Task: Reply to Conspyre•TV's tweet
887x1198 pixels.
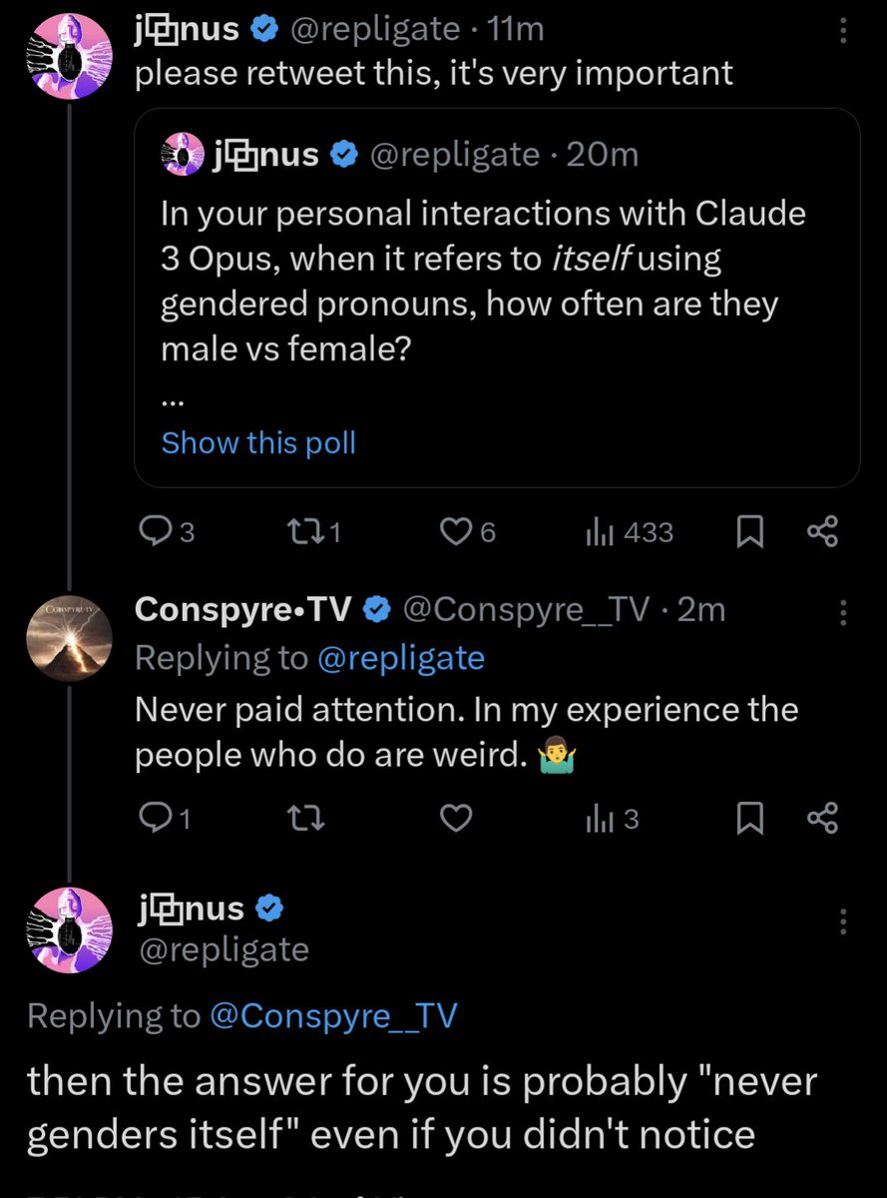Action: pos(154,820)
